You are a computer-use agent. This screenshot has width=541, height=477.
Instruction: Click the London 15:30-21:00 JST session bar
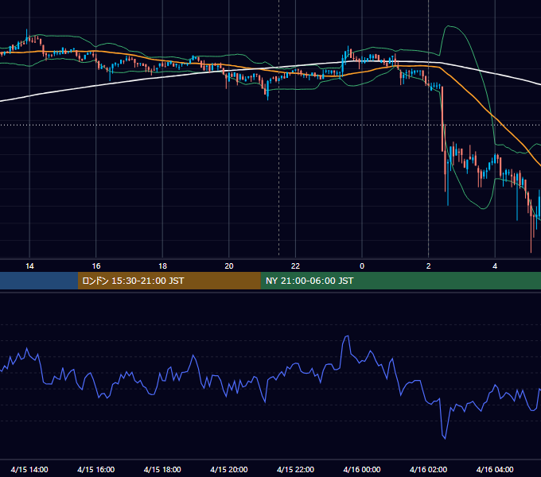(169, 281)
